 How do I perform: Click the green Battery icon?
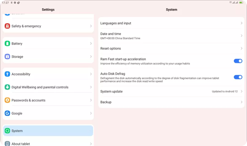[x=7, y=44]
